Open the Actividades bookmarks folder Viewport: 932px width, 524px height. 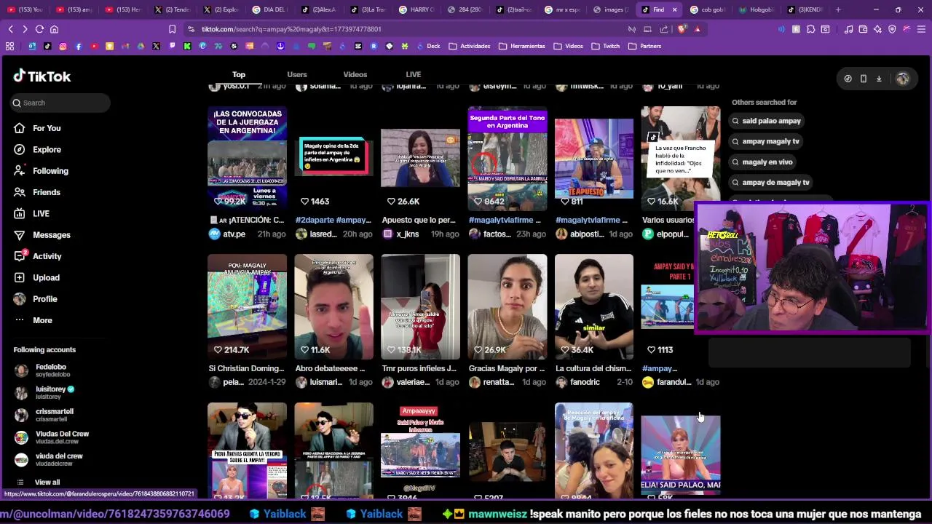pos(470,46)
